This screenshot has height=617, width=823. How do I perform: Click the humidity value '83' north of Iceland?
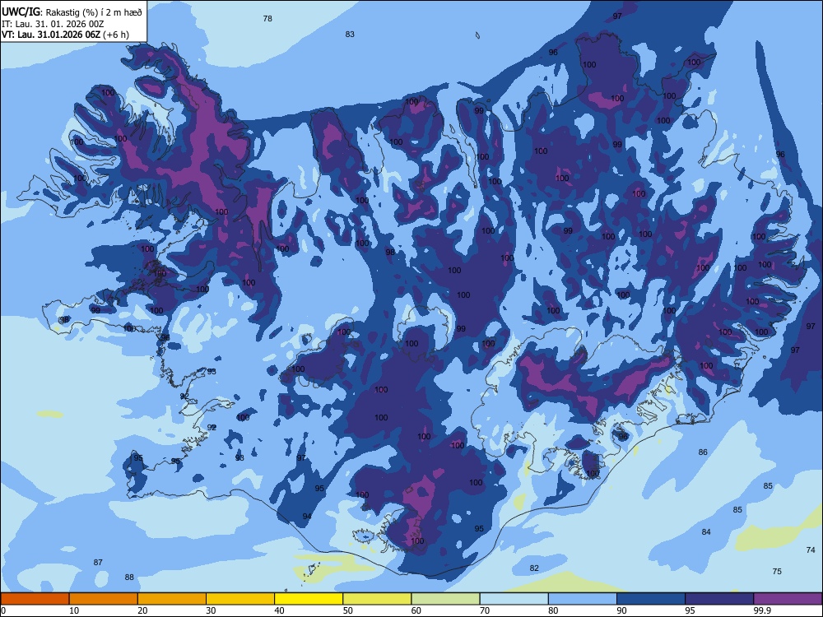coord(350,34)
